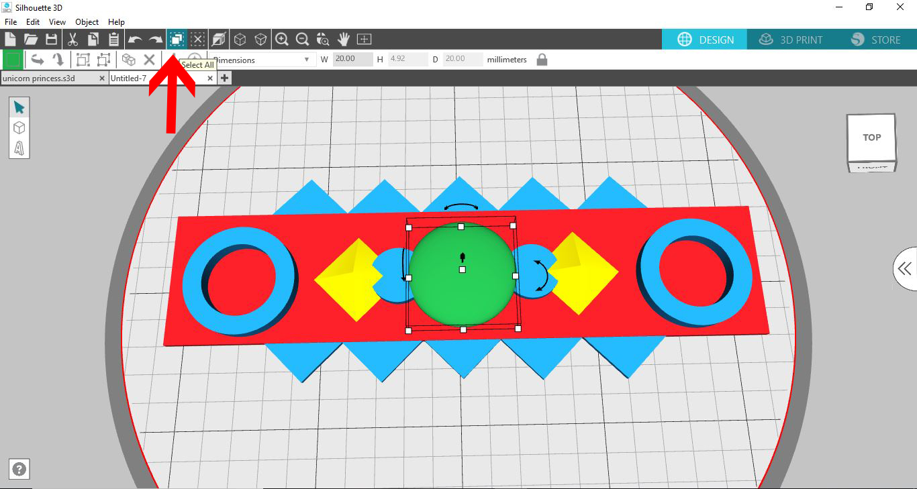Click the Ungroup objects icon
The width and height of the screenshot is (917, 489).
(103, 60)
